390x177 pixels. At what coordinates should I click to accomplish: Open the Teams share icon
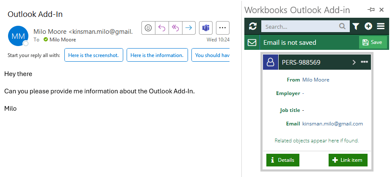tap(206, 28)
